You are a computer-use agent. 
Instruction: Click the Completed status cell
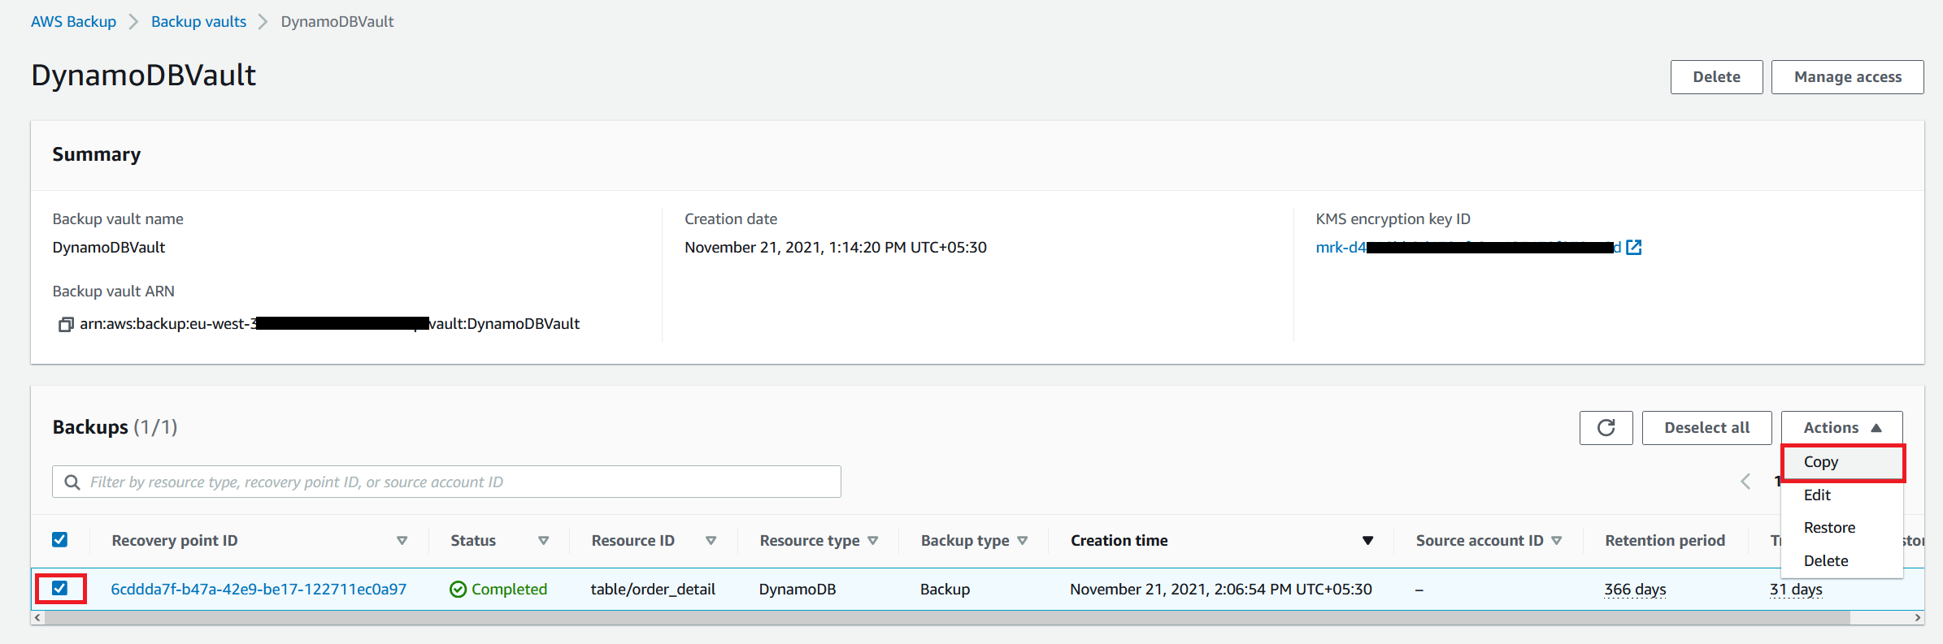pyautogui.click(x=498, y=590)
